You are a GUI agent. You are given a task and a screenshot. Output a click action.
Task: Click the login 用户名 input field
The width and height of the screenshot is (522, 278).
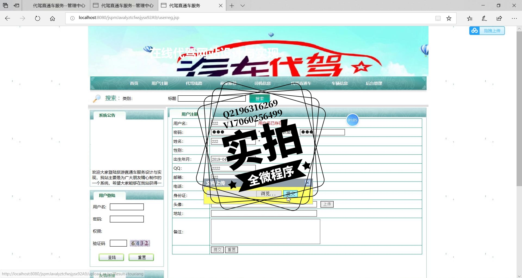click(127, 207)
